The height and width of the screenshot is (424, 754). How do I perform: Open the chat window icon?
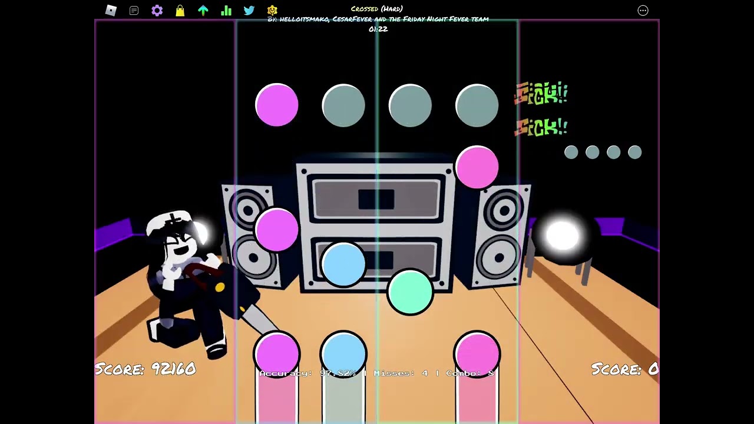click(x=134, y=10)
